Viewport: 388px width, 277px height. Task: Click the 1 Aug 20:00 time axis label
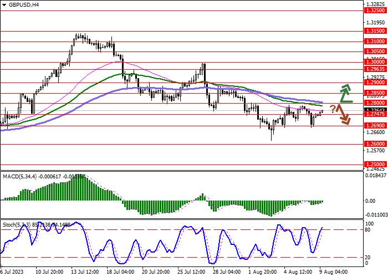(x=262, y=272)
